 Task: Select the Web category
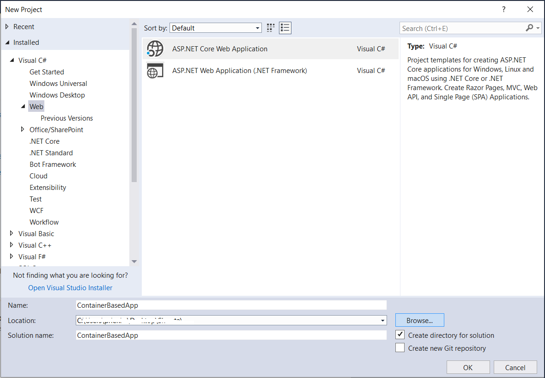(x=36, y=106)
